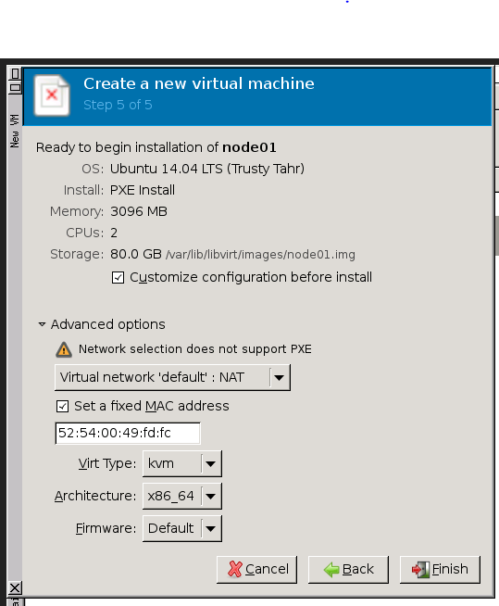The height and width of the screenshot is (606, 499).
Task: Open the Architecture x86_64 dropdown
Action: [x=181, y=496]
